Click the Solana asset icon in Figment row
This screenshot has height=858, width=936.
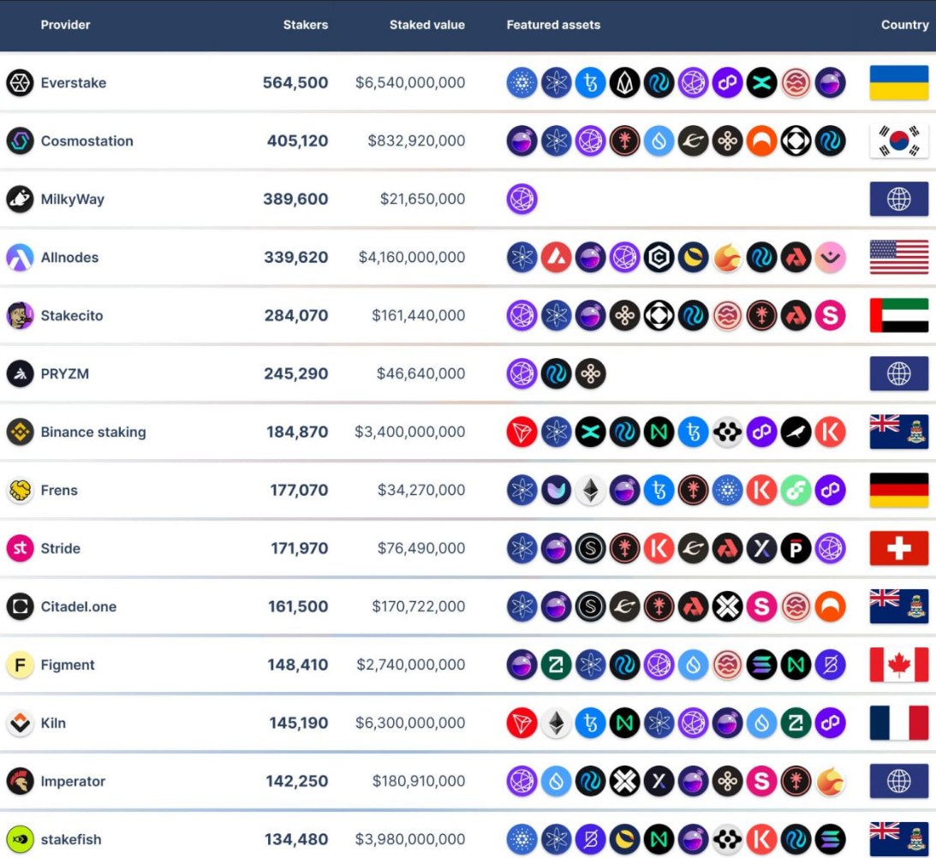click(x=761, y=664)
